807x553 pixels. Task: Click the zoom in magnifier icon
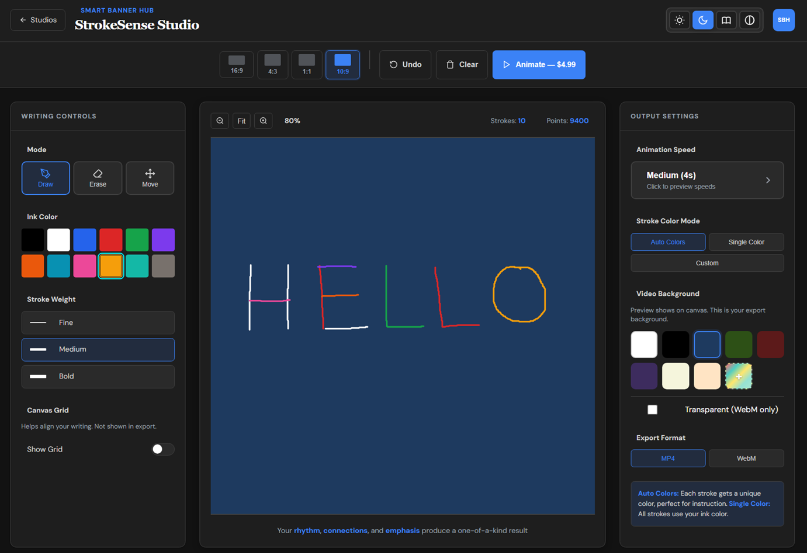tap(264, 121)
